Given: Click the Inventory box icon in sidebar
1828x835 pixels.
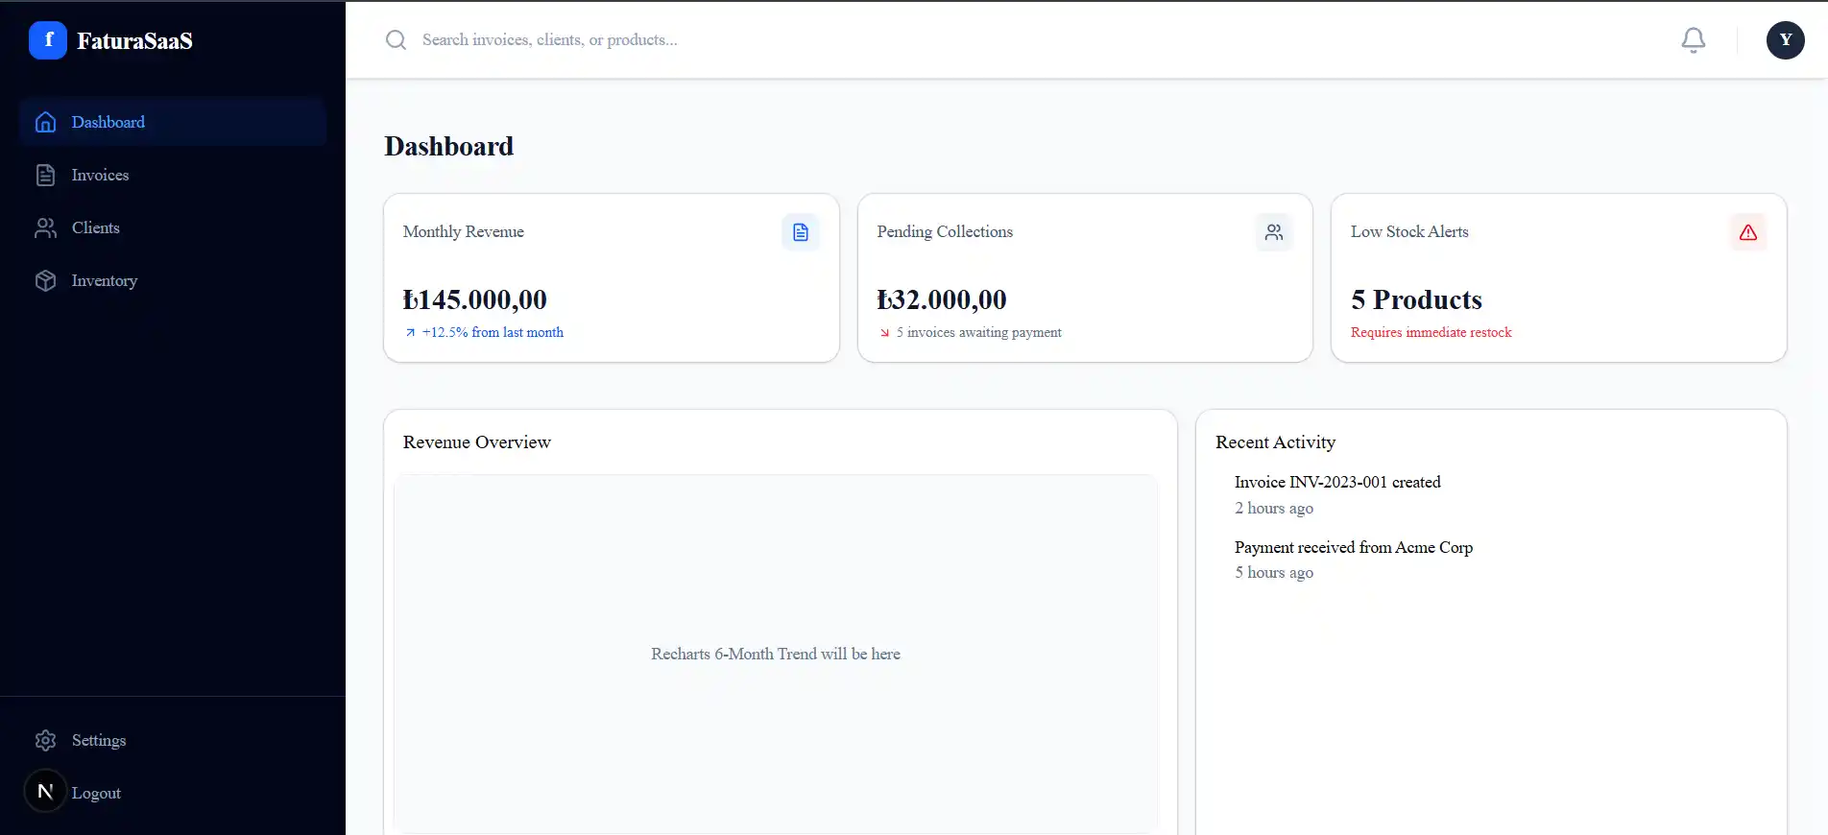Looking at the screenshot, I should tap(45, 280).
